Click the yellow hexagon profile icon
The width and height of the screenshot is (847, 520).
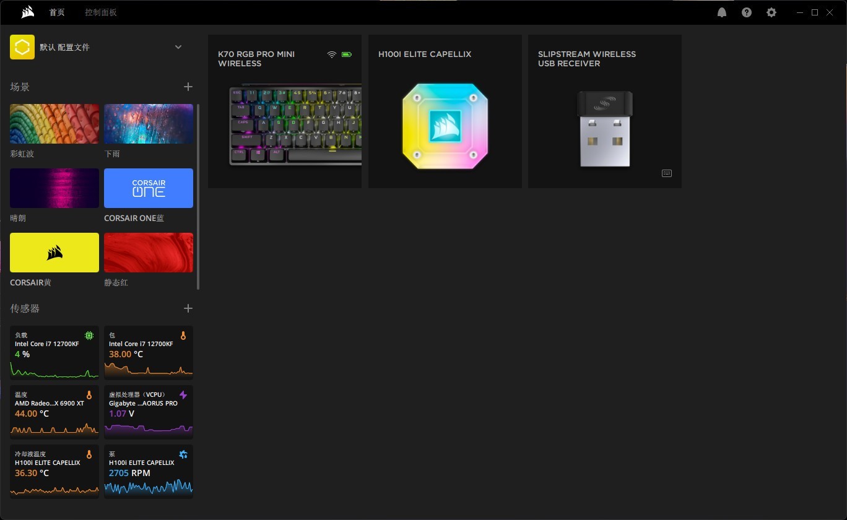point(22,47)
